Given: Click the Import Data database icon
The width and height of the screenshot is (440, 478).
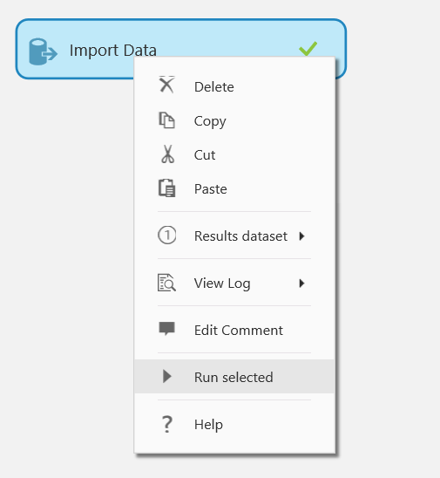Looking at the screenshot, I should point(43,51).
